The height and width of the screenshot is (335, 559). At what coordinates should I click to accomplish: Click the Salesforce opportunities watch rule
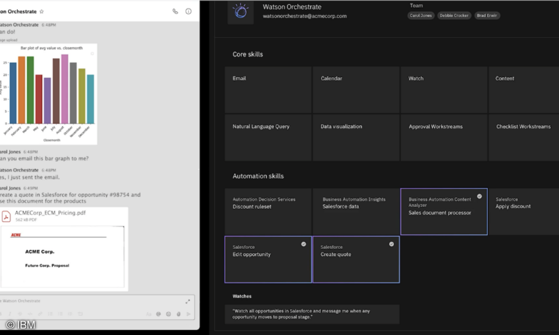point(312,314)
